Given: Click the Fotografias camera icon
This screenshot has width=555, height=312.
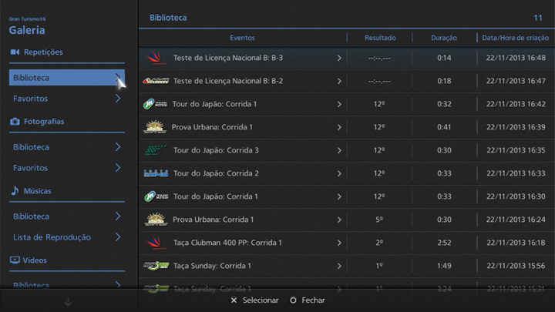Looking at the screenshot, I should pyautogui.click(x=15, y=122).
